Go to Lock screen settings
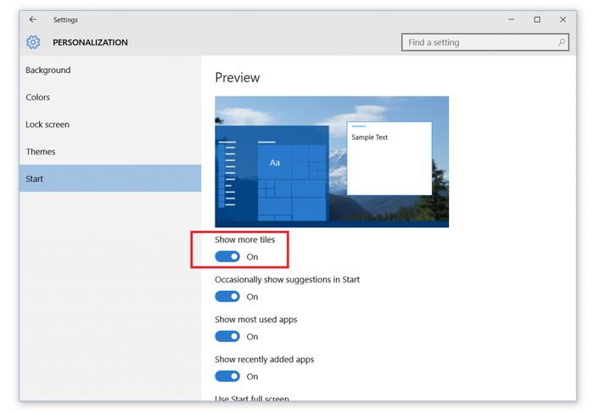The image size is (594, 414). click(109, 125)
